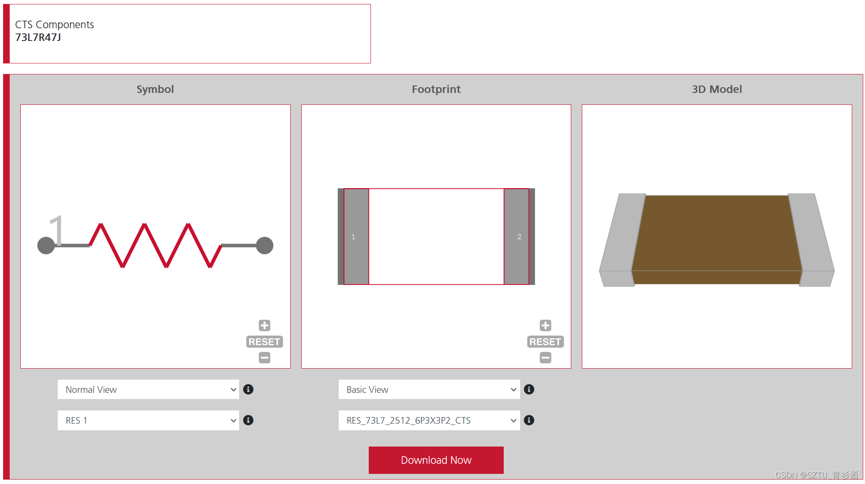Image resolution: width=865 pixels, height=484 pixels.
Task: Click info icon beside footprint name dropdown
Action: coord(529,420)
